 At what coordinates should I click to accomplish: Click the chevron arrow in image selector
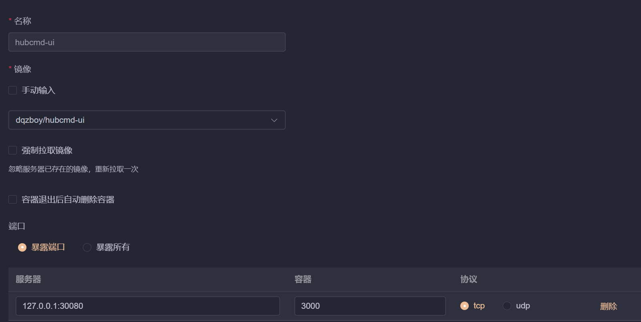(274, 120)
